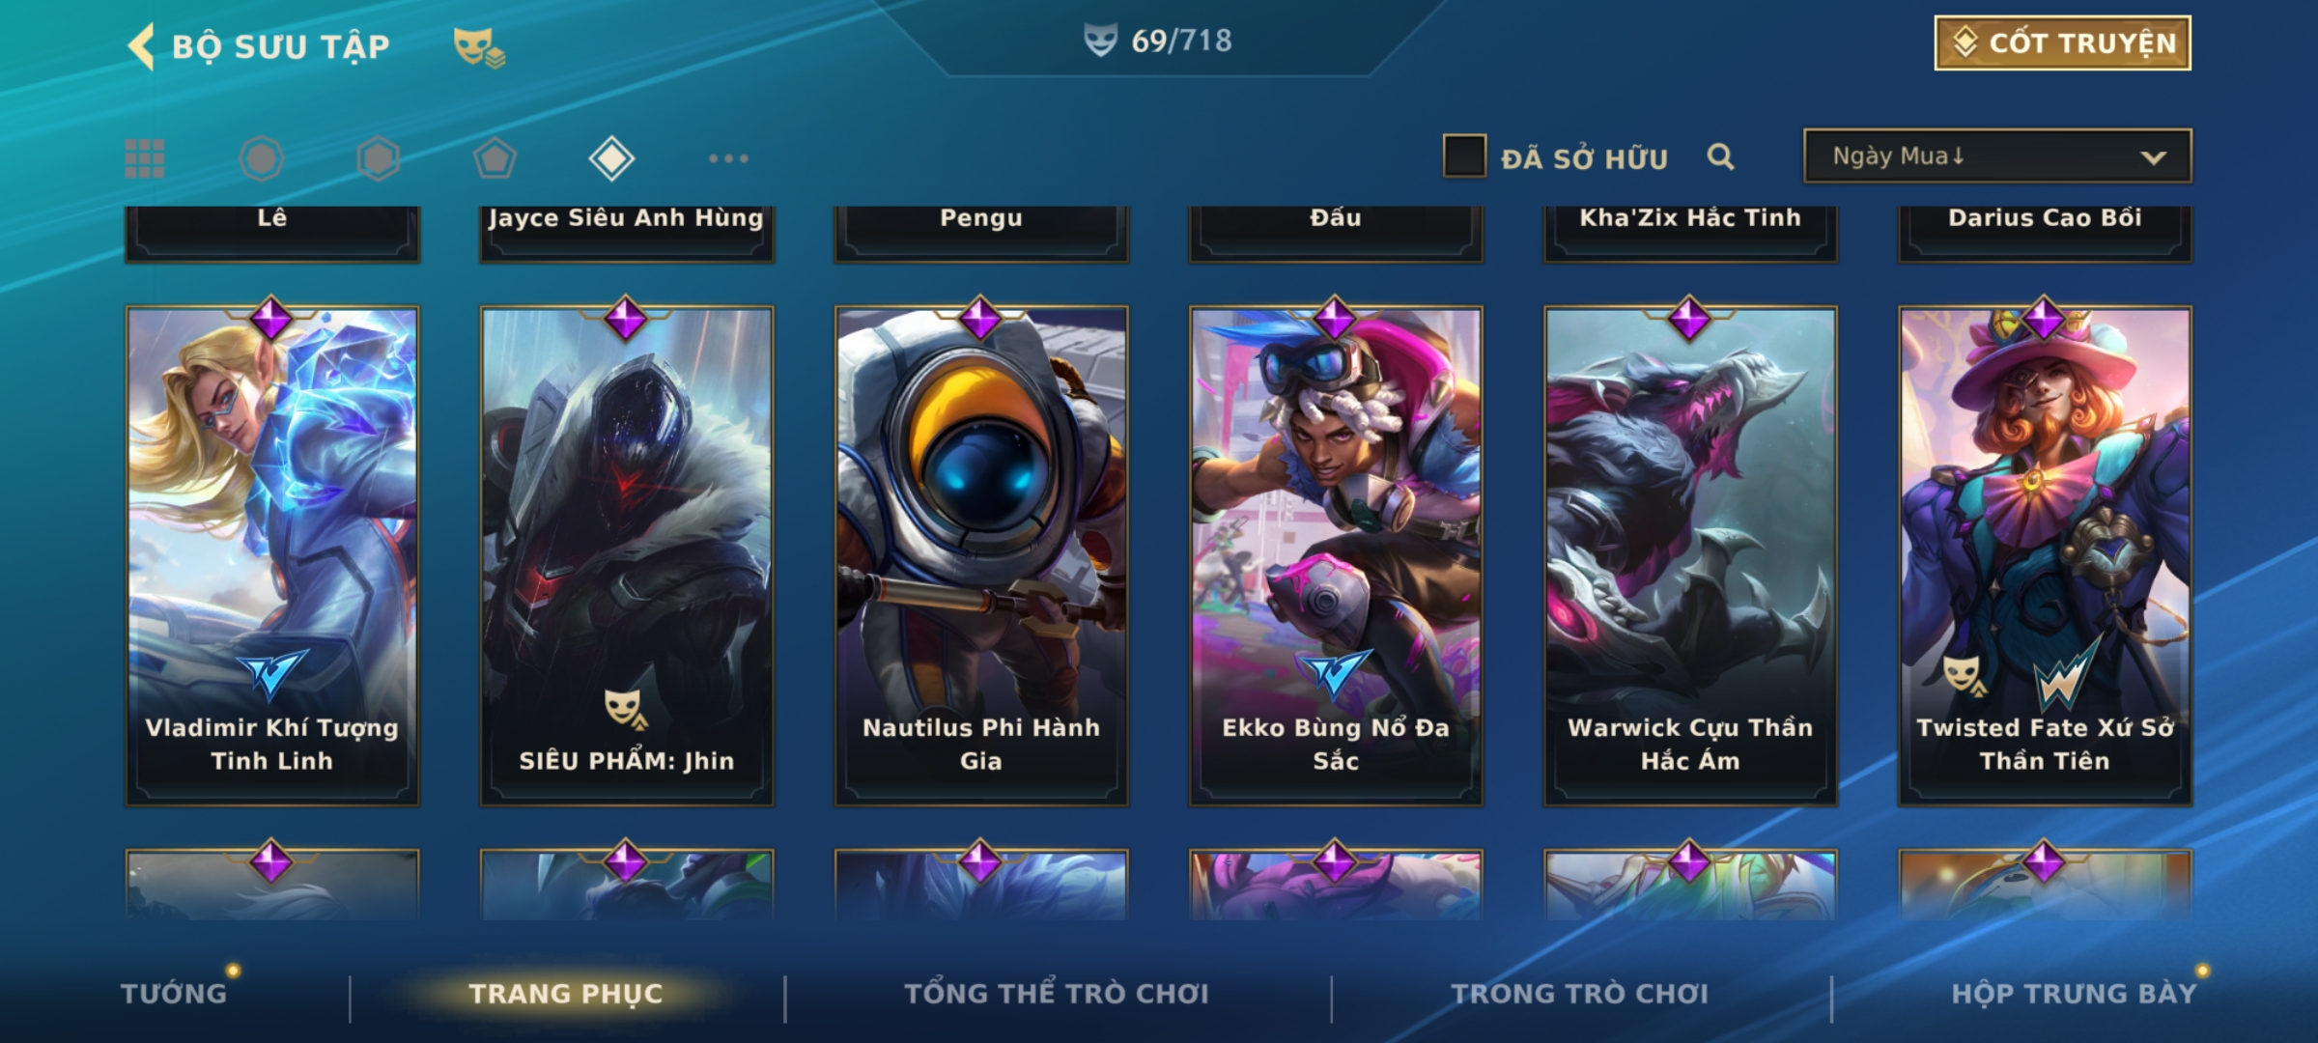Select the SIÊU PHẨM: Jhin skin card

(x=627, y=555)
